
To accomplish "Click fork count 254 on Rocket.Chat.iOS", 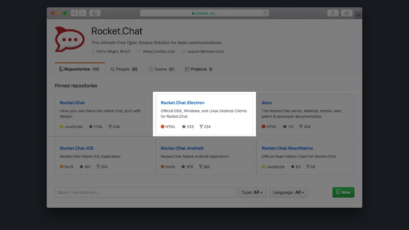I will (x=102, y=167).
